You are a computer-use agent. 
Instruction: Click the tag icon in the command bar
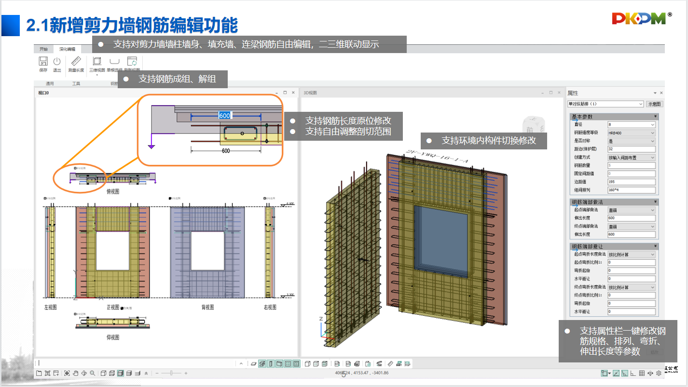[391, 363]
